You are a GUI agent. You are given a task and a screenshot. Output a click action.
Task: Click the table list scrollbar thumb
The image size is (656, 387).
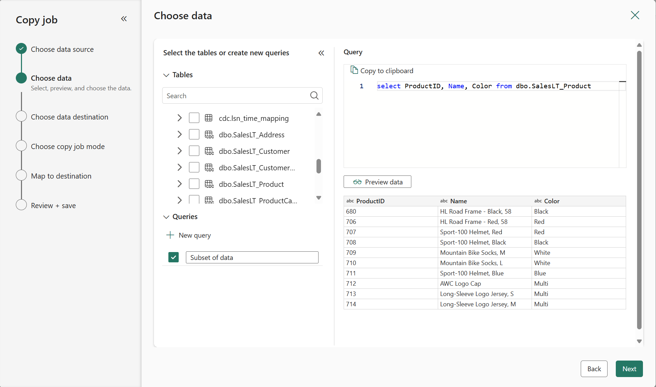click(319, 166)
